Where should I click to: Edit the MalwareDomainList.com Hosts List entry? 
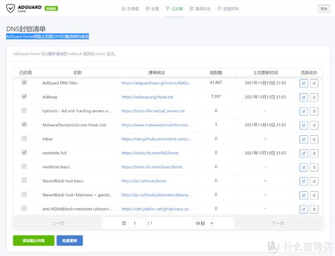click(304, 125)
